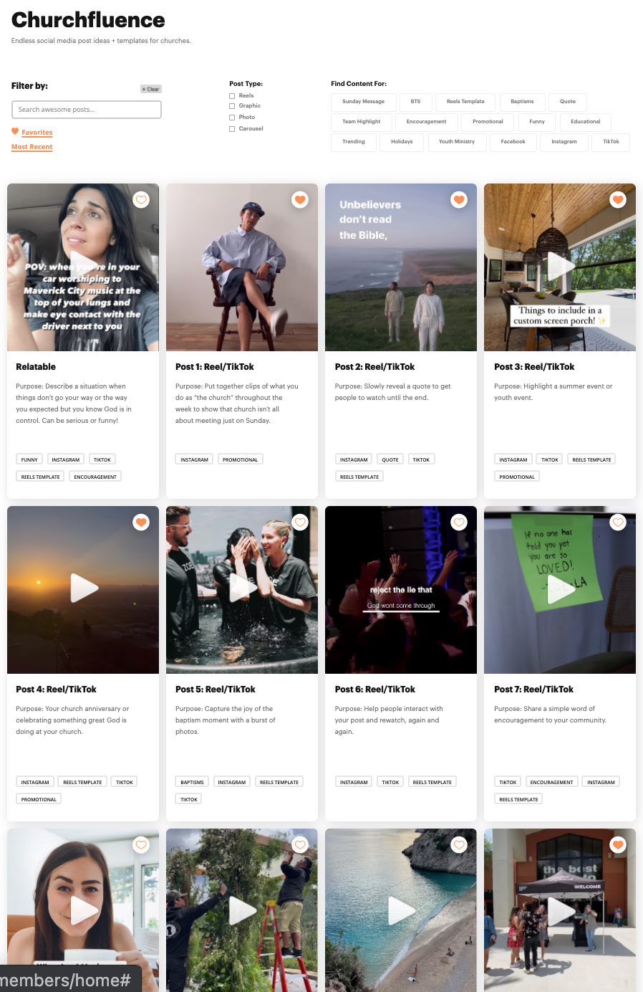Play the "Post 3" screen porch video
The image size is (643, 992).
click(561, 267)
